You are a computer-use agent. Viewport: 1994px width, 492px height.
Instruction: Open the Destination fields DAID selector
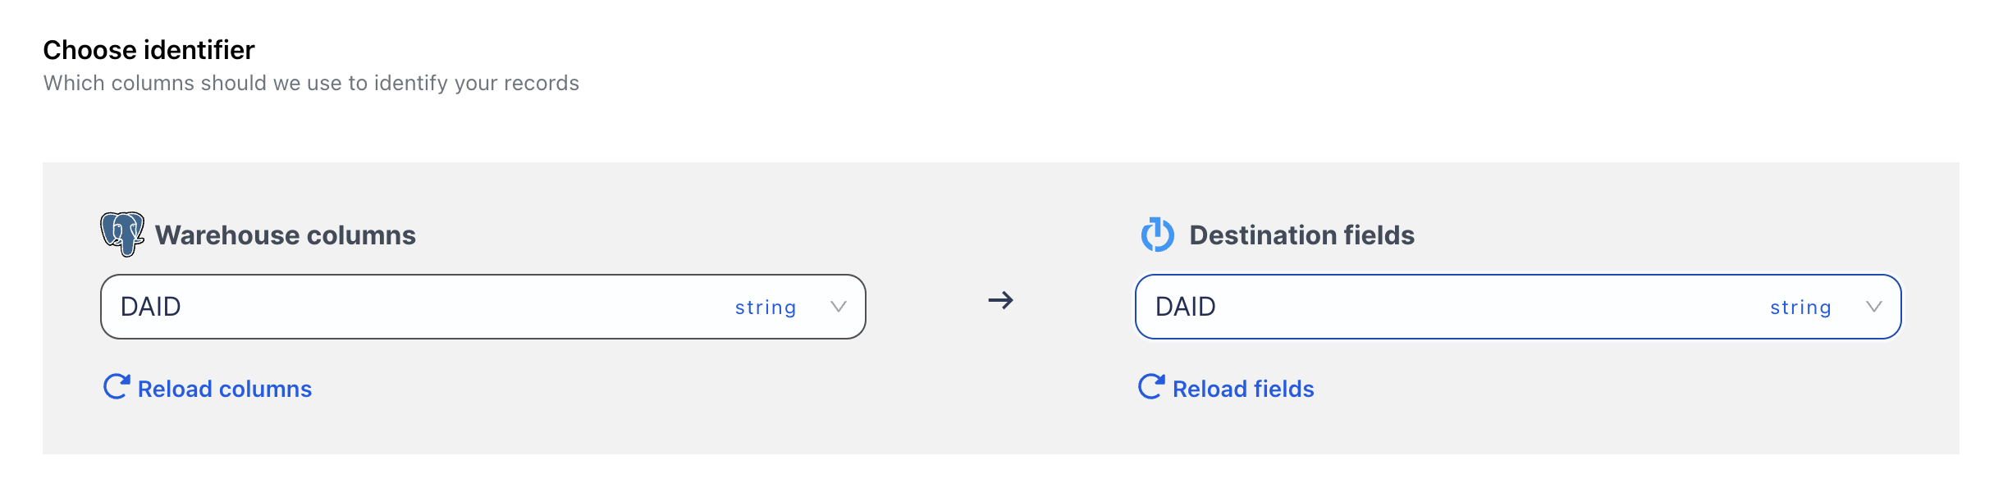pos(1477,307)
